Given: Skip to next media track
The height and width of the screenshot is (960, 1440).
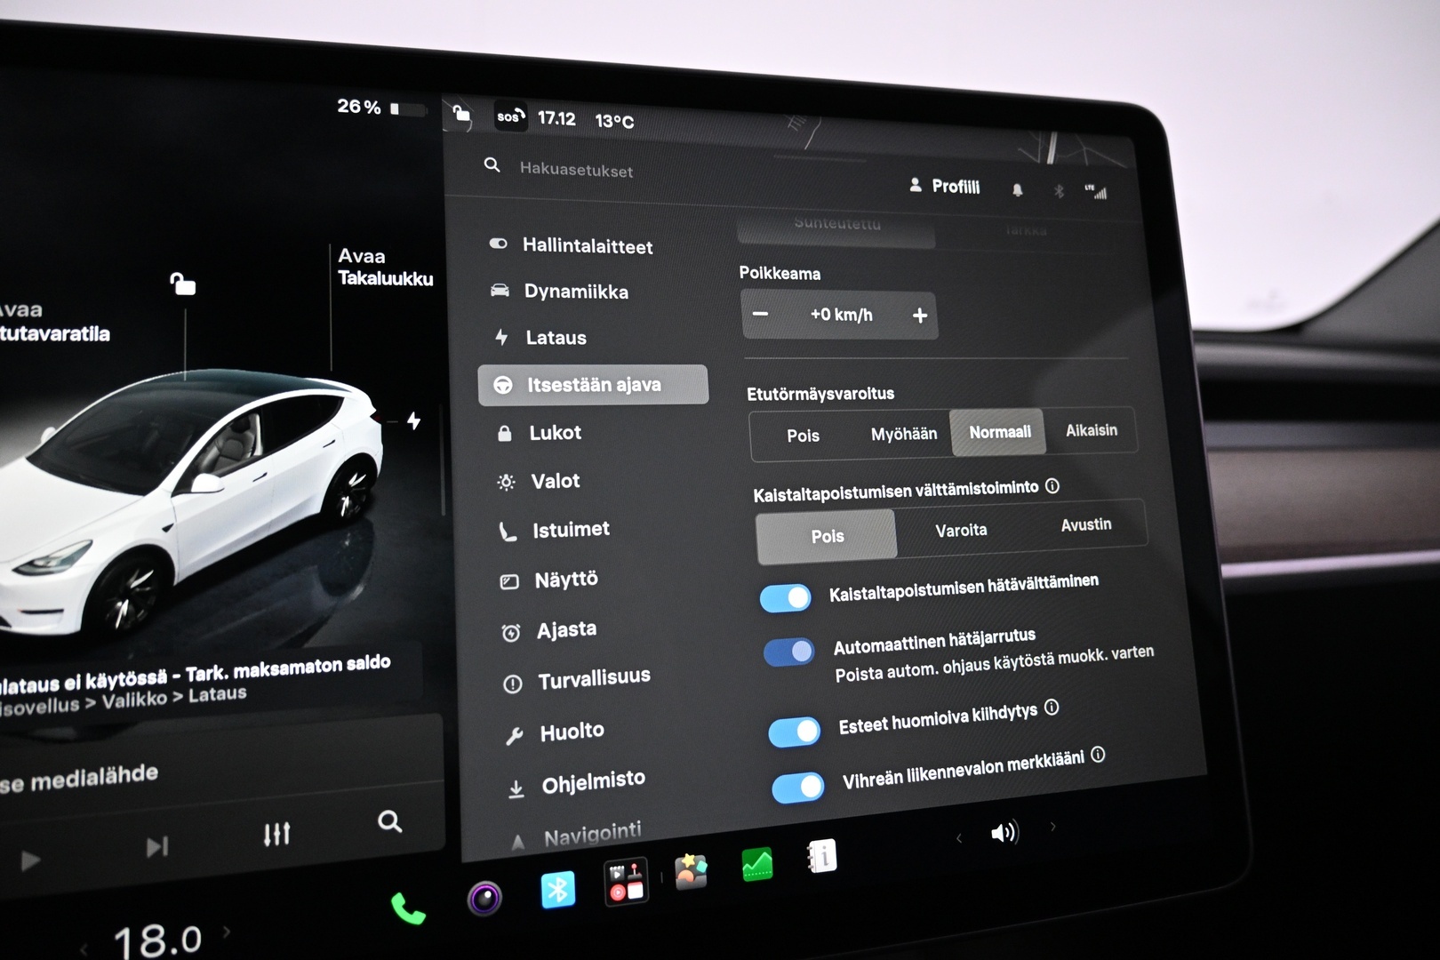Looking at the screenshot, I should pyautogui.click(x=157, y=847).
